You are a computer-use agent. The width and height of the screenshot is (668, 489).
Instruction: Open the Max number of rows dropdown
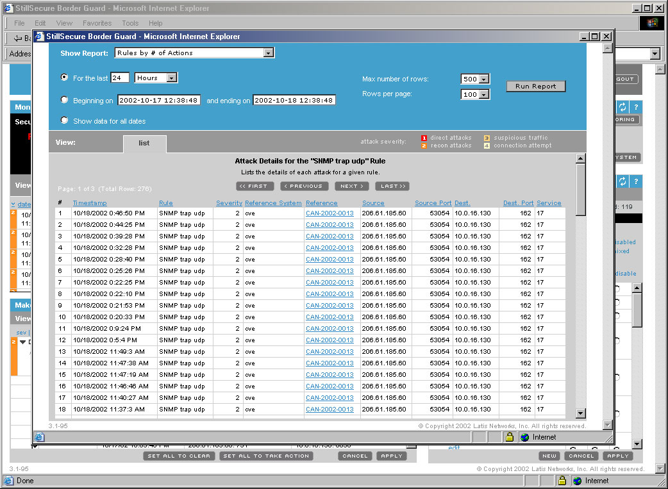click(484, 79)
